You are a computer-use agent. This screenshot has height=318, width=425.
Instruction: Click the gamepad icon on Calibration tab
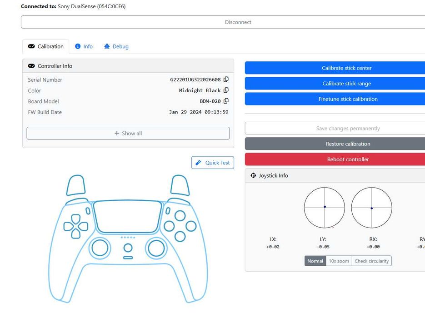pos(31,46)
